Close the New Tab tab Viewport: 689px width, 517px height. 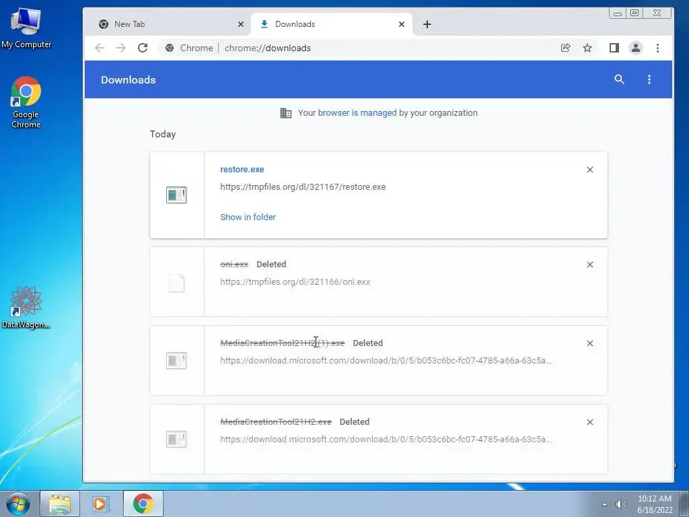(241, 24)
